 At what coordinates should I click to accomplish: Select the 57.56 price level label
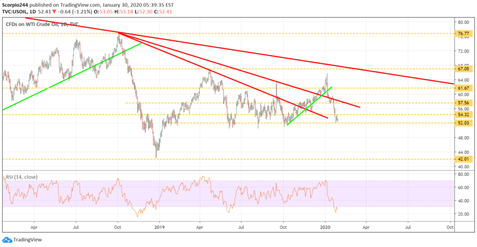coord(463,103)
